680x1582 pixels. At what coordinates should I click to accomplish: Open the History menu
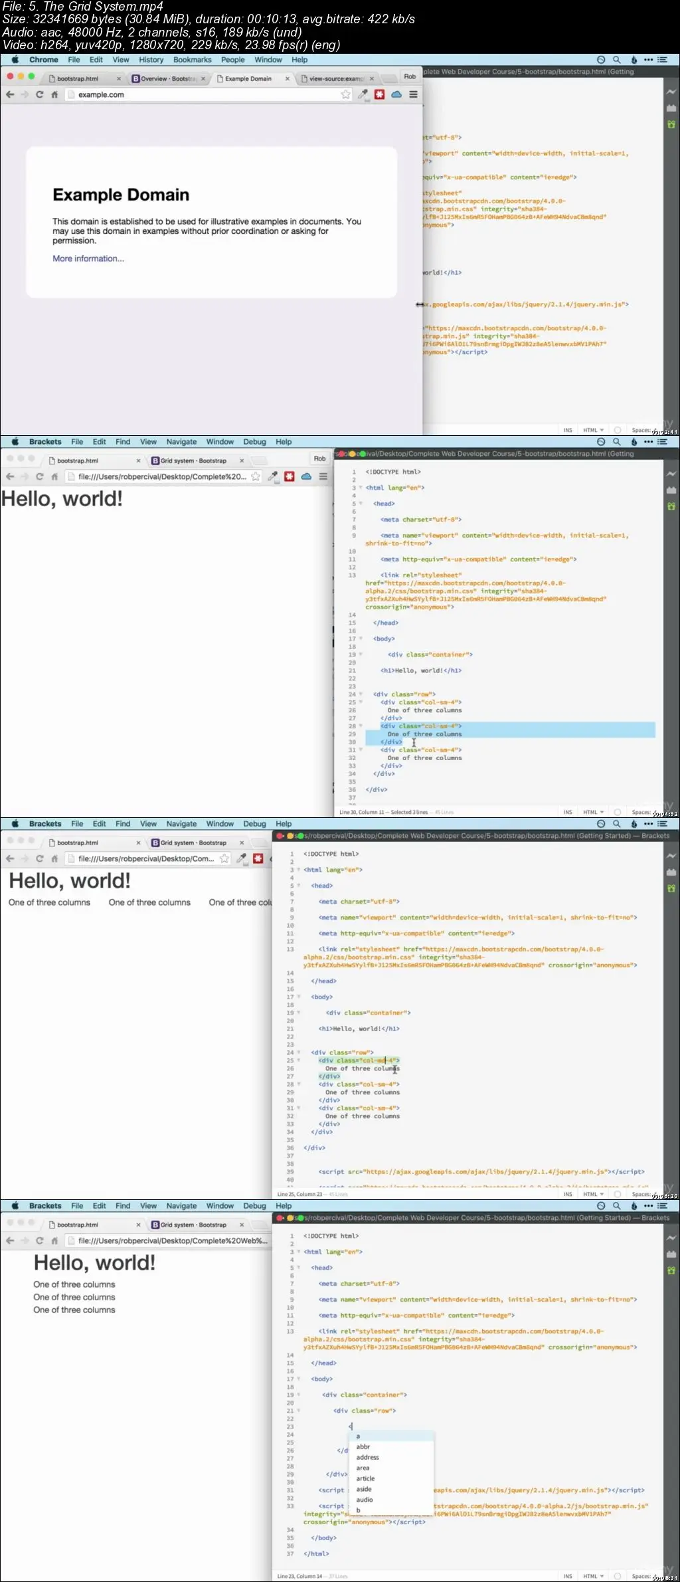click(x=151, y=60)
